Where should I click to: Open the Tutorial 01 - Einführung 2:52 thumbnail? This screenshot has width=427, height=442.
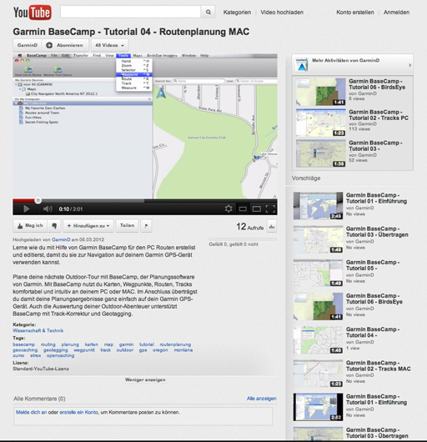pos(318,407)
